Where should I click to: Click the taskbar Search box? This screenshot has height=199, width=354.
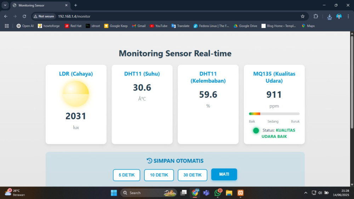click(148, 193)
